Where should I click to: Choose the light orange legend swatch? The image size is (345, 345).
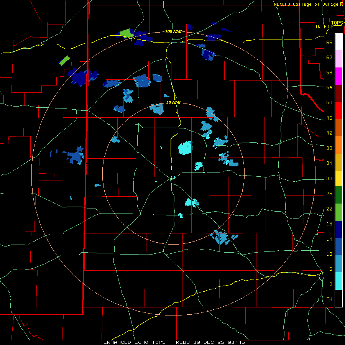pyautogui.click(x=338, y=145)
